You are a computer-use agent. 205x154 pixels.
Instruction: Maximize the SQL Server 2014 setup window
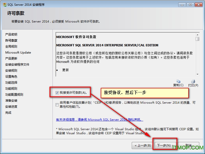point(190,5)
